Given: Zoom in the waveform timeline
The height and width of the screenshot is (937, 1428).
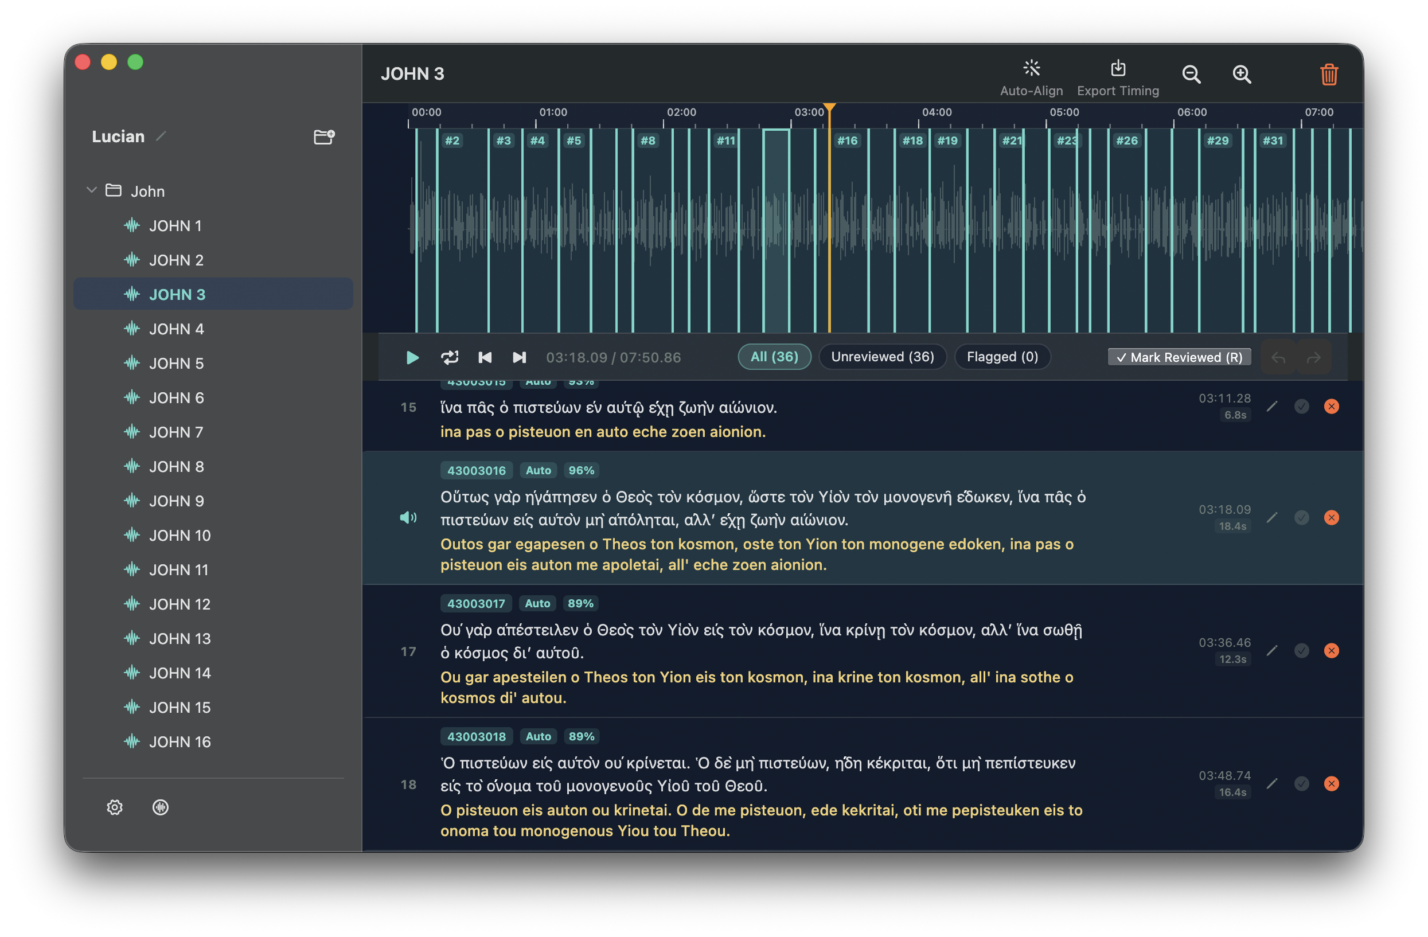Looking at the screenshot, I should pyautogui.click(x=1242, y=75).
